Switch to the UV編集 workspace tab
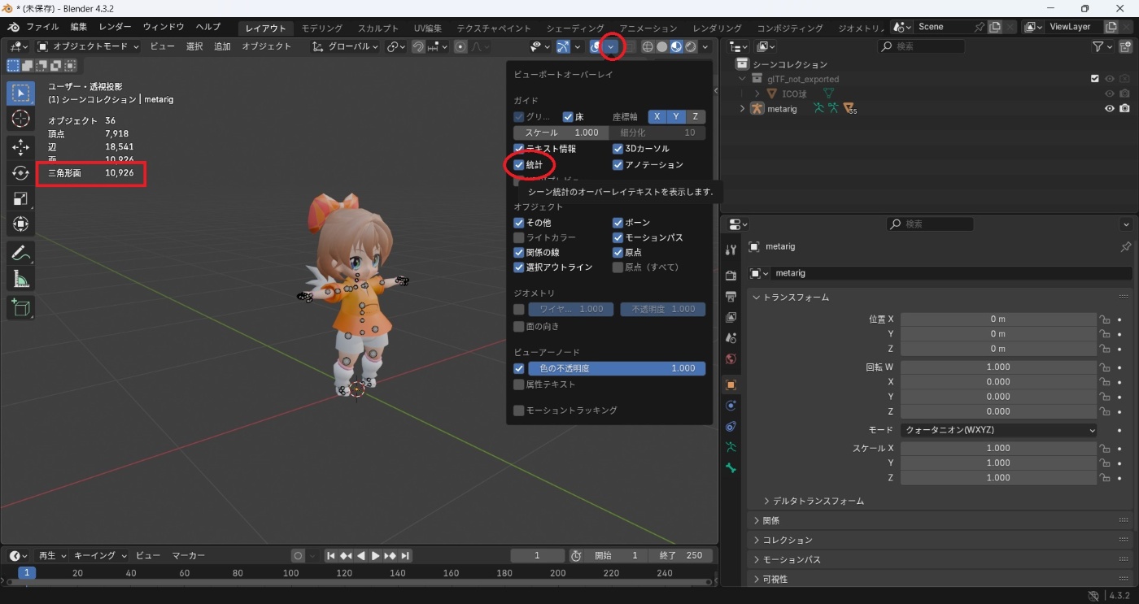Screen dimensions: 1139x604 (x=427, y=28)
